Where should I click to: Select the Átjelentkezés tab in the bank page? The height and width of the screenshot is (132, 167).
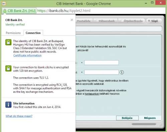pos(132,21)
